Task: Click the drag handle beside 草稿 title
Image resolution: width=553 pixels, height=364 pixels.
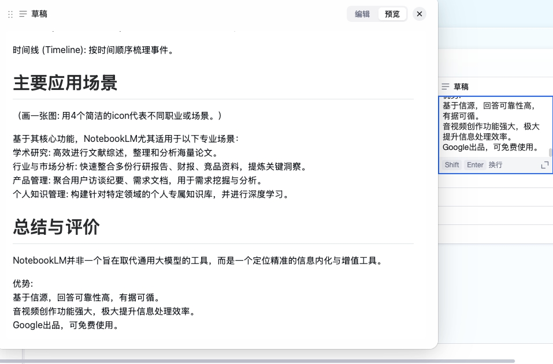Action: click(x=10, y=14)
